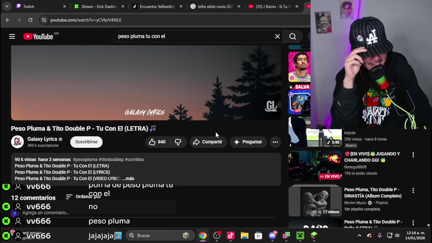Open options menu for JUGANDO Y CHARLANDO video
Image resolution: width=432 pixels, height=243 pixels.
click(413, 155)
